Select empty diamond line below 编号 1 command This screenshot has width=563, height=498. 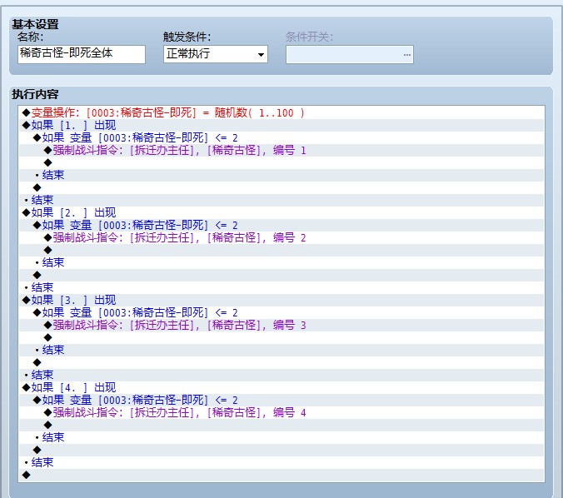tap(281, 162)
